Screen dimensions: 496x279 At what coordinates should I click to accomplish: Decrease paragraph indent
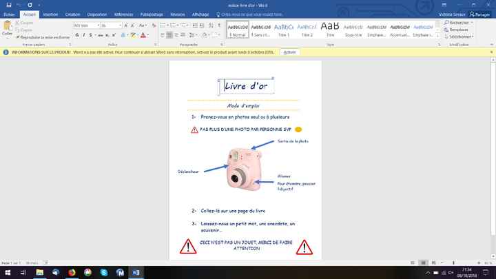[x=195, y=25]
